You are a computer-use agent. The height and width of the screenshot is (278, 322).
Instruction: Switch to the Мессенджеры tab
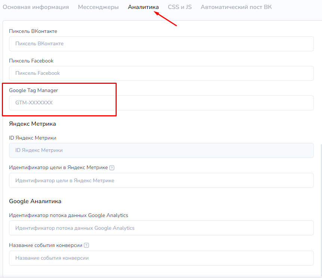(x=98, y=7)
